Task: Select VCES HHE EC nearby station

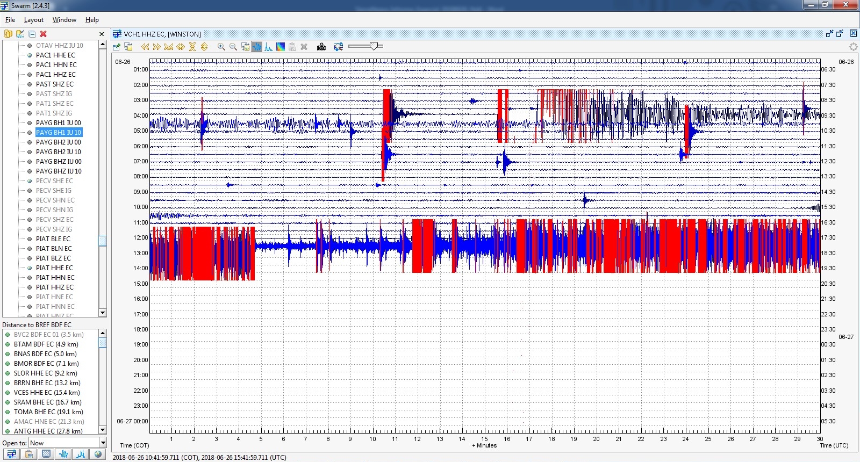Action: pyautogui.click(x=47, y=393)
